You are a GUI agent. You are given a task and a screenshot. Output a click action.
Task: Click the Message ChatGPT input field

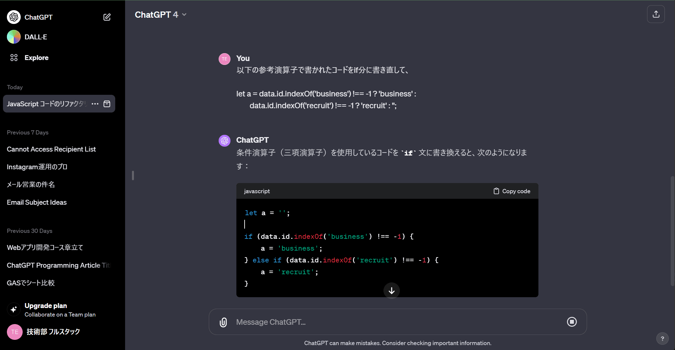pos(394,322)
